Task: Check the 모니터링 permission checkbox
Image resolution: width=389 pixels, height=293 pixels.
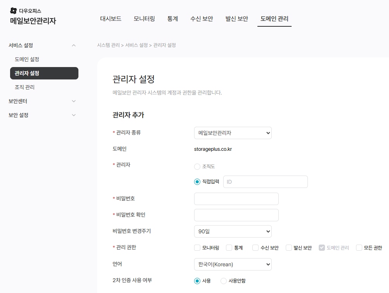Action: pos(197,248)
